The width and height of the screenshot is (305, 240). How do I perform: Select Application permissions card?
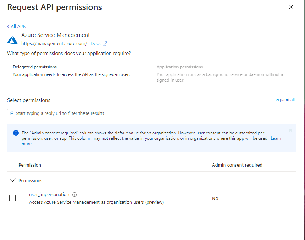(x=221, y=73)
